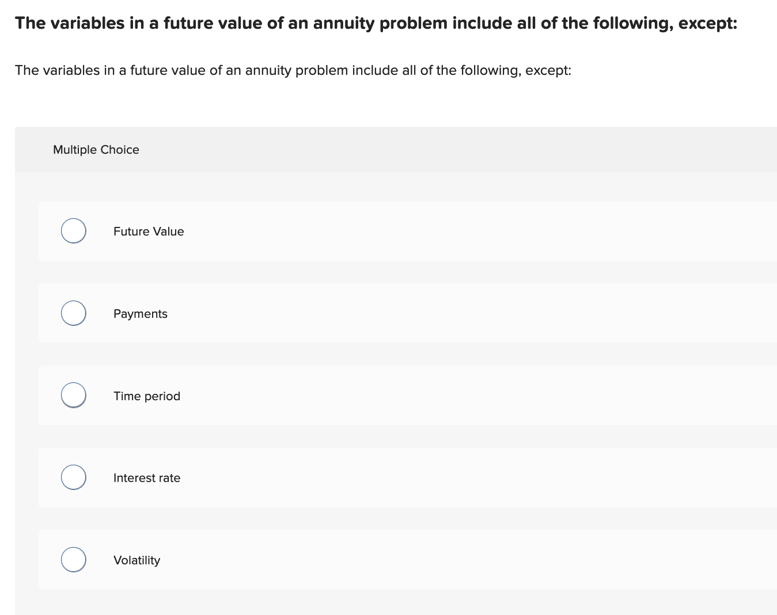
Task: Select the Interest rate radio button
Action: (x=73, y=477)
